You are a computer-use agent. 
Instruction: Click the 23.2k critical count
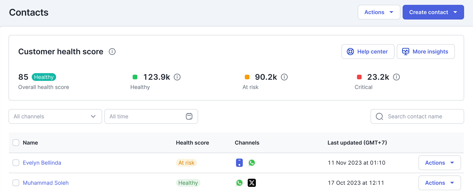tap(378, 77)
